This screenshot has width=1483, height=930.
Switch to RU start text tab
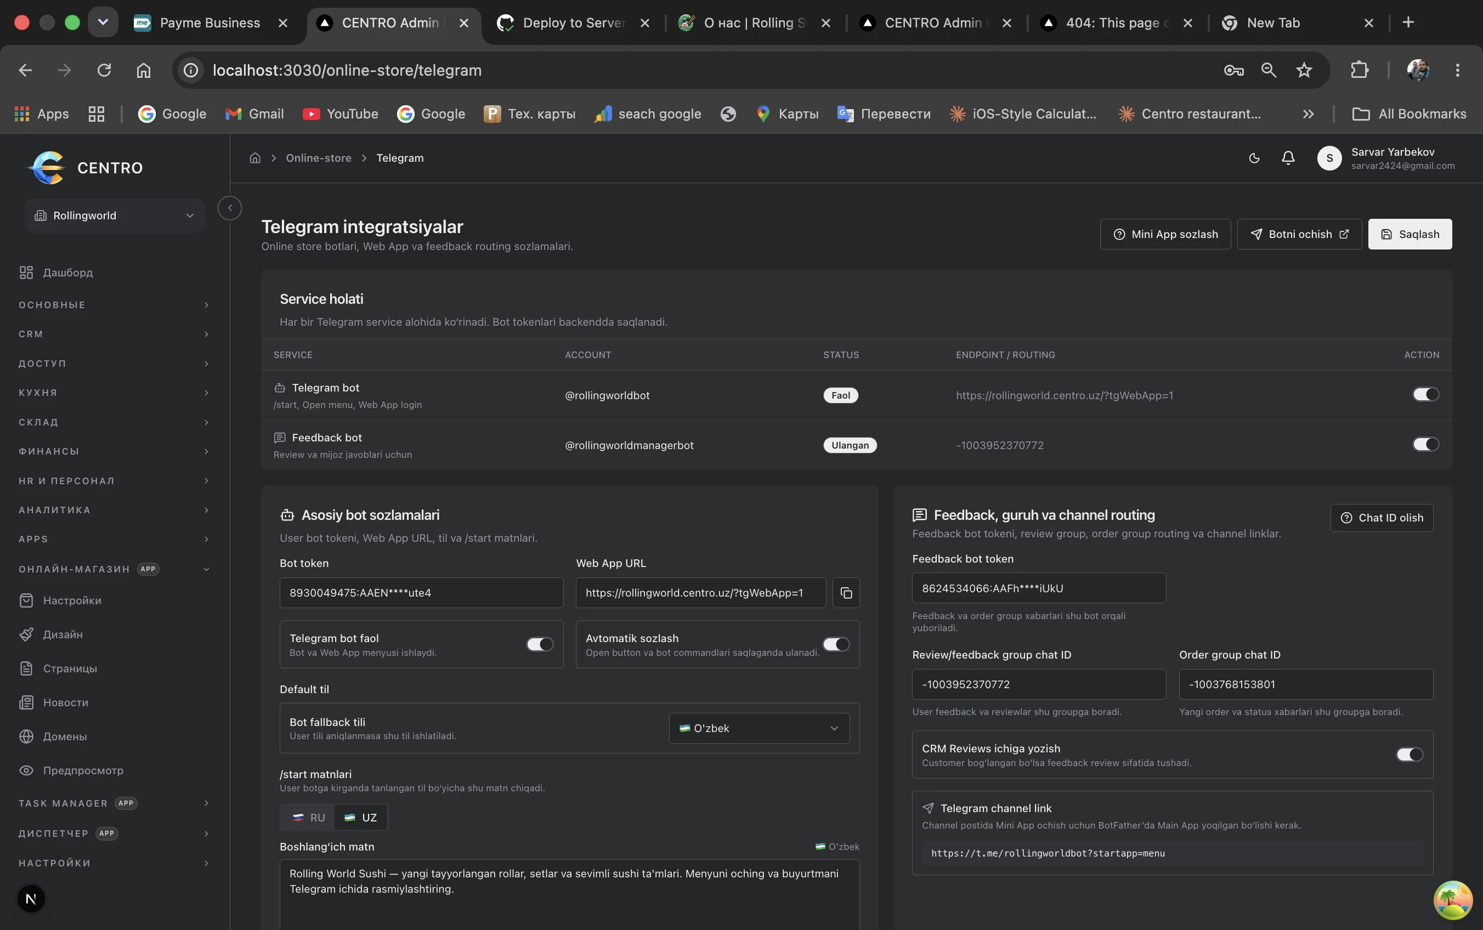pyautogui.click(x=308, y=818)
